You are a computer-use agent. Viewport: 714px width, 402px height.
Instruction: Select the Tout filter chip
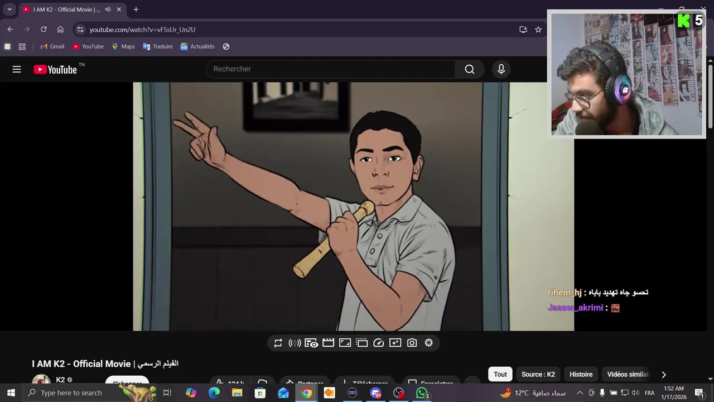pyautogui.click(x=500, y=374)
